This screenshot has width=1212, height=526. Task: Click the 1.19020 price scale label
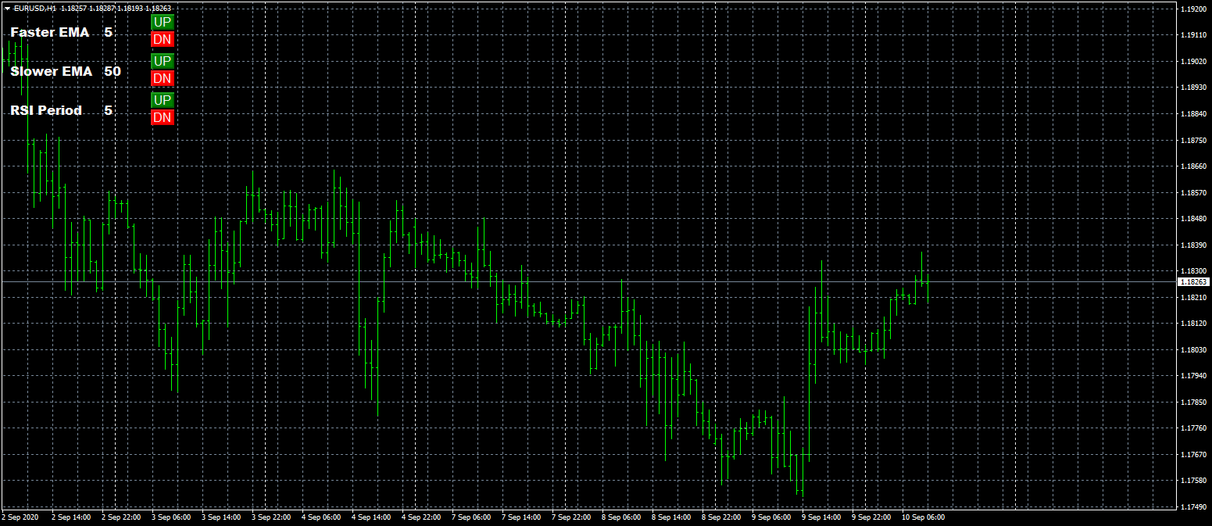pos(1192,61)
